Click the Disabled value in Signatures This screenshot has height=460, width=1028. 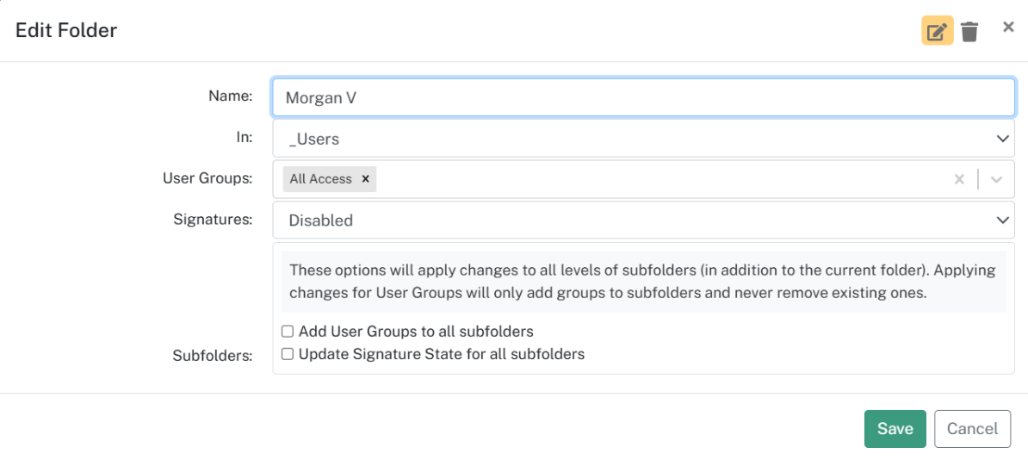pos(320,221)
